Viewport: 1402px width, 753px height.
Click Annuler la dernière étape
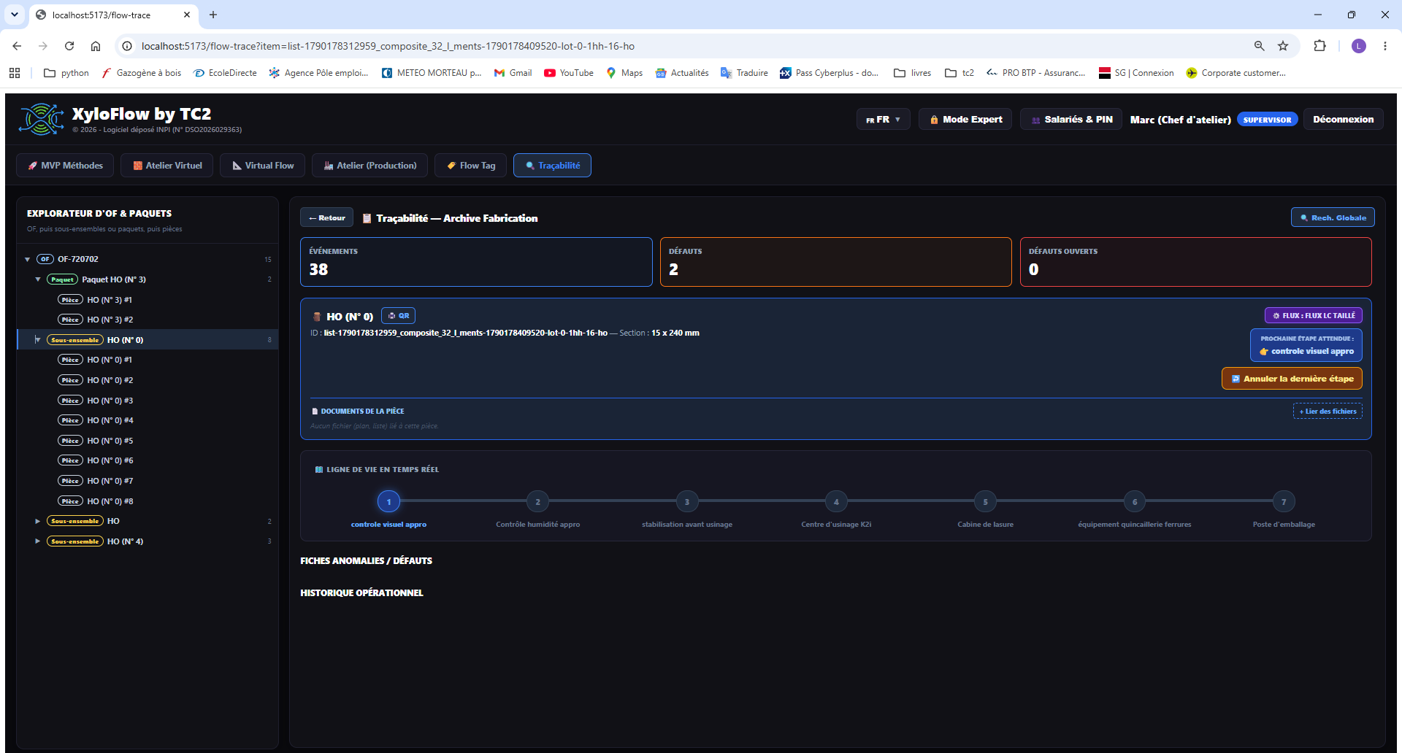point(1292,379)
